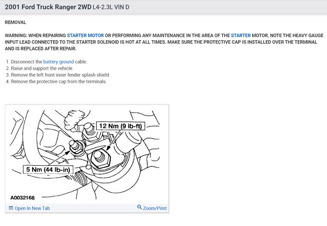Click the WARNING text at paragraph start
Viewport: 327px width, 226px height.
click(16, 35)
